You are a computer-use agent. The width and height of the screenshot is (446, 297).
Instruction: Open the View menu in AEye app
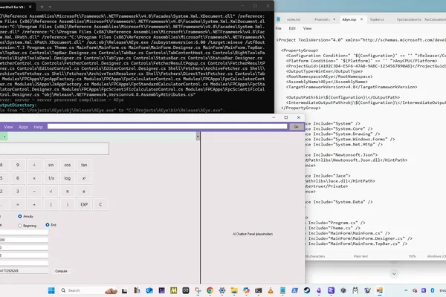click(8, 127)
